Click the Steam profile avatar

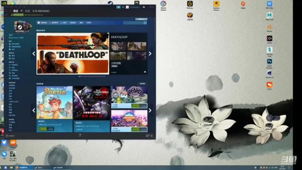pos(127,7)
